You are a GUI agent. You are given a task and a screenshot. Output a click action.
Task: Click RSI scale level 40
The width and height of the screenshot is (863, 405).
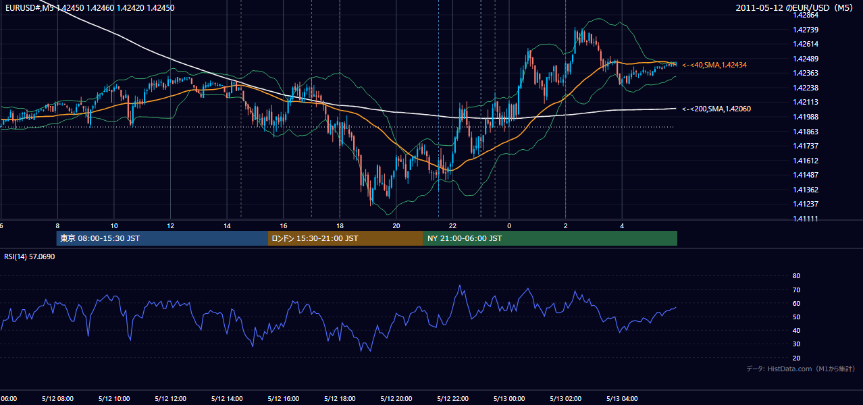coord(796,330)
